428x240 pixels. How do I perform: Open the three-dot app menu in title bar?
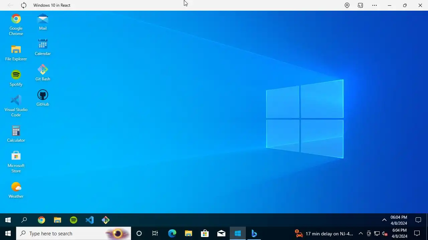pos(374,5)
